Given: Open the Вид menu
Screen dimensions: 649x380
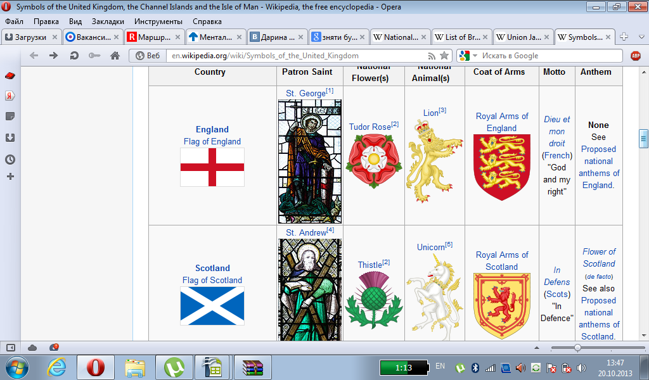Looking at the screenshot, I should click(x=75, y=22).
